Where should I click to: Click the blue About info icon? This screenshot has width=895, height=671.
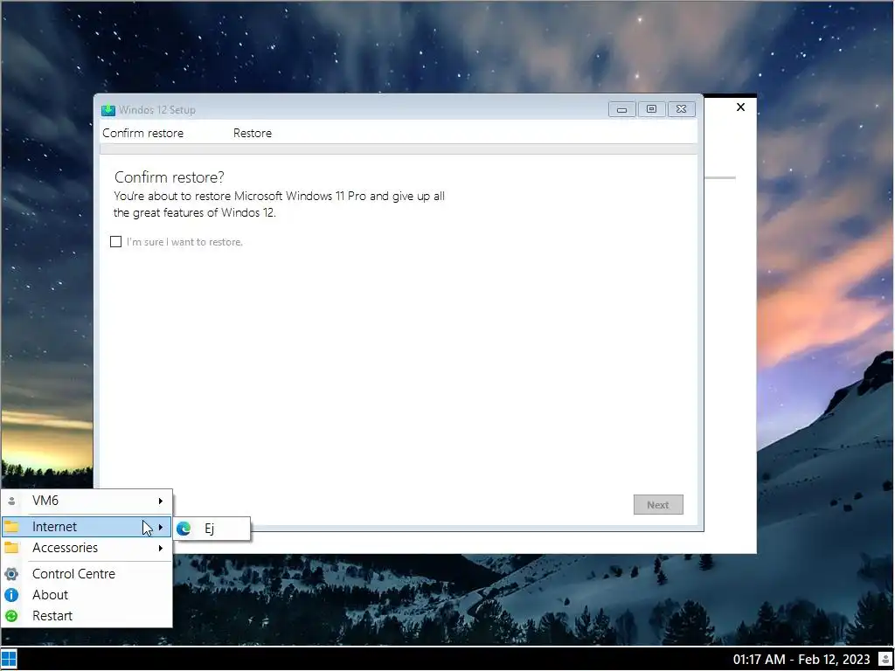click(x=11, y=595)
